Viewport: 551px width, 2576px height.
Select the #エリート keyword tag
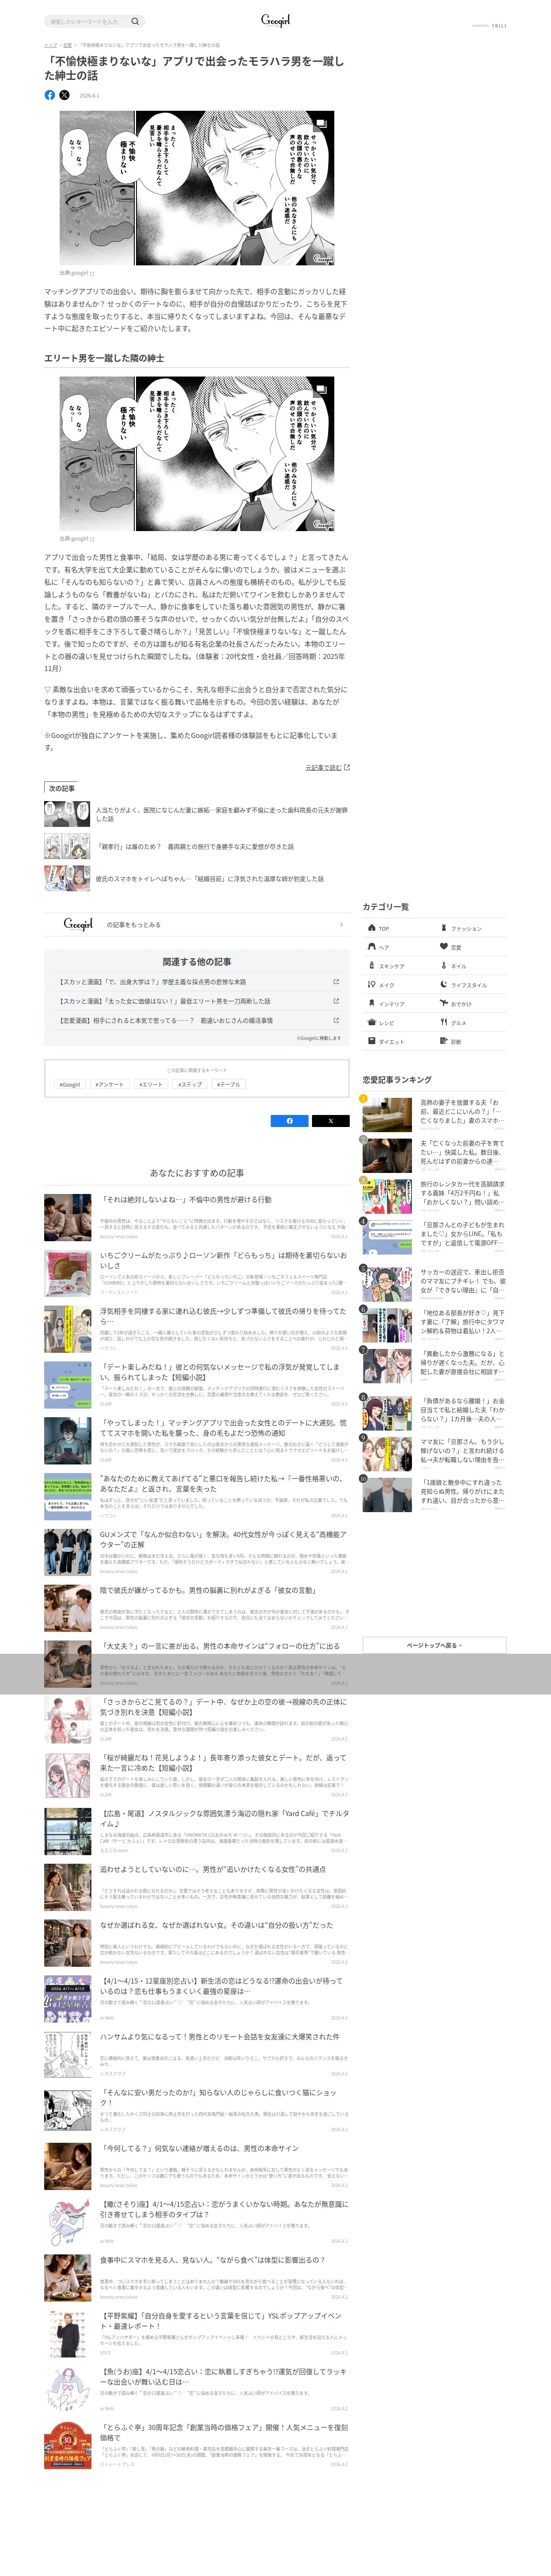(151, 1084)
